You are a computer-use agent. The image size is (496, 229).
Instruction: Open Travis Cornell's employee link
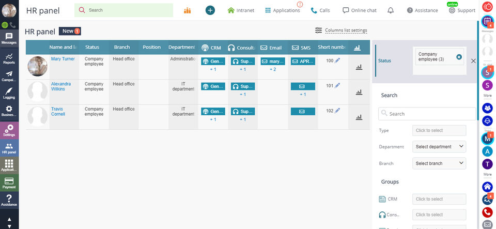tap(58, 111)
